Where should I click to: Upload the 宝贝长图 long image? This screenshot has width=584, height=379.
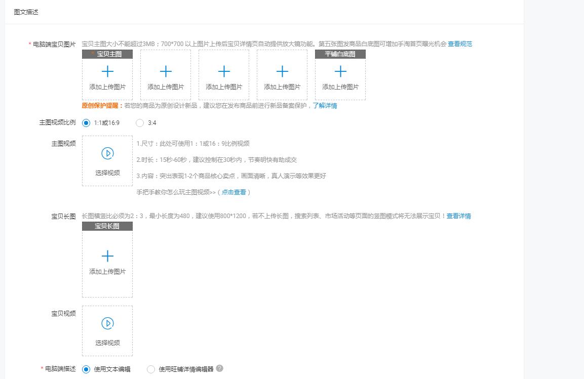click(x=107, y=262)
